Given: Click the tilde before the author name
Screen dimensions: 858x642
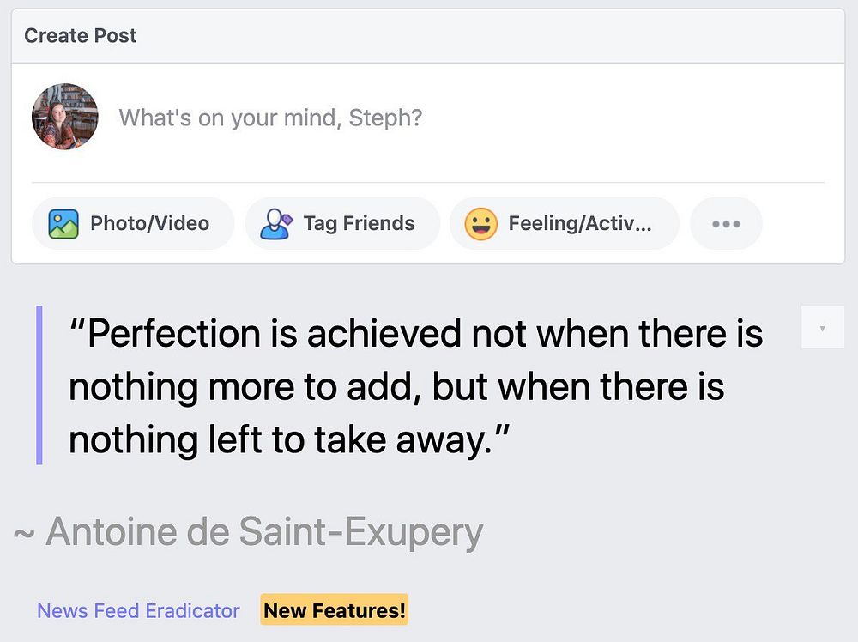Looking at the screenshot, I should point(24,533).
